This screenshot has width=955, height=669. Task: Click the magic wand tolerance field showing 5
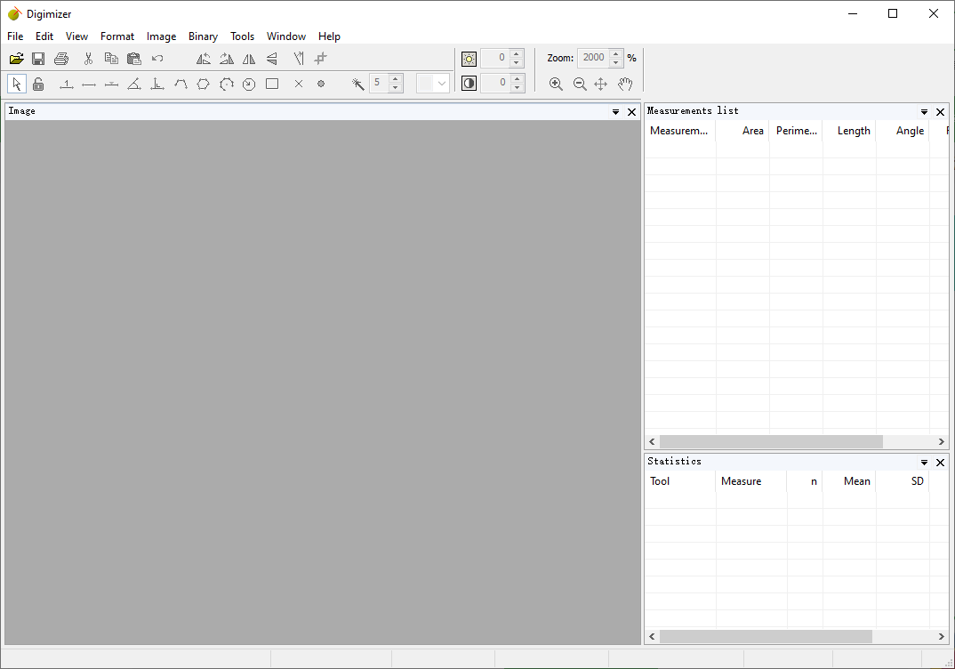click(380, 83)
